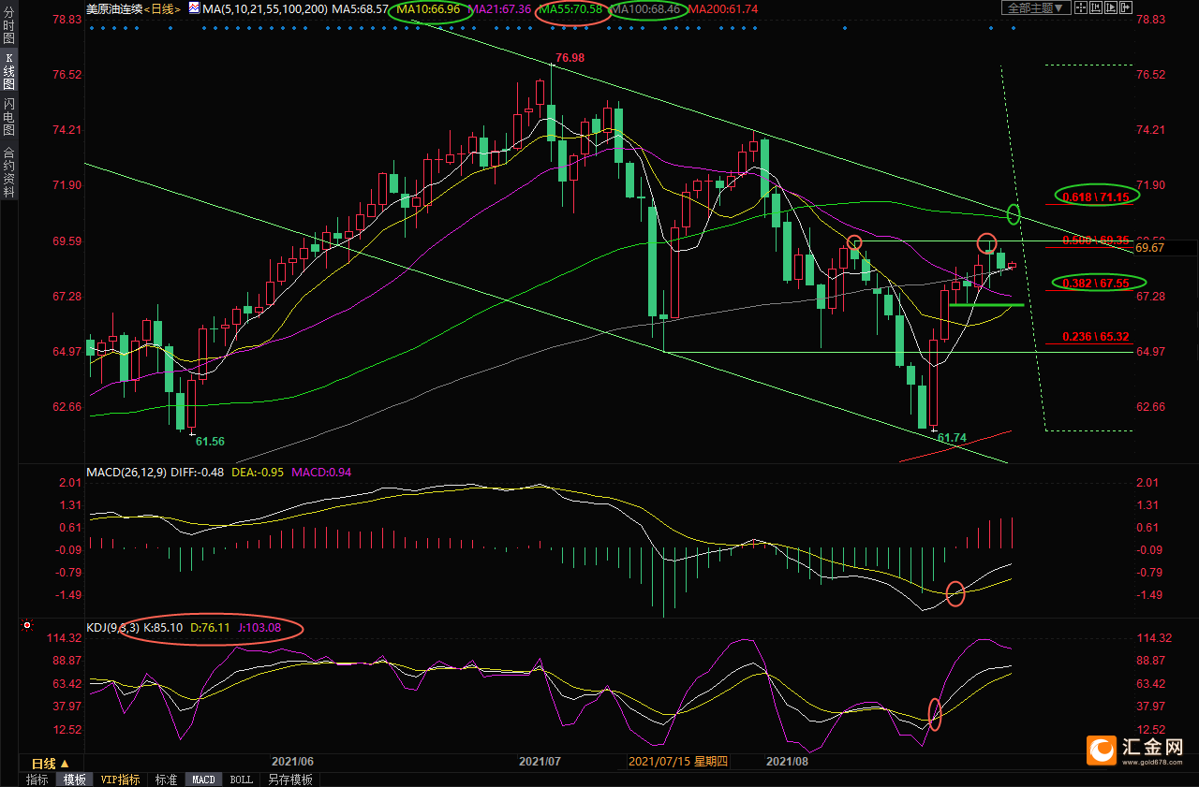Viewport: 1199px width, 787px height.
Task: Click the small red gear icon beside KDJ
Action: pos(26,625)
